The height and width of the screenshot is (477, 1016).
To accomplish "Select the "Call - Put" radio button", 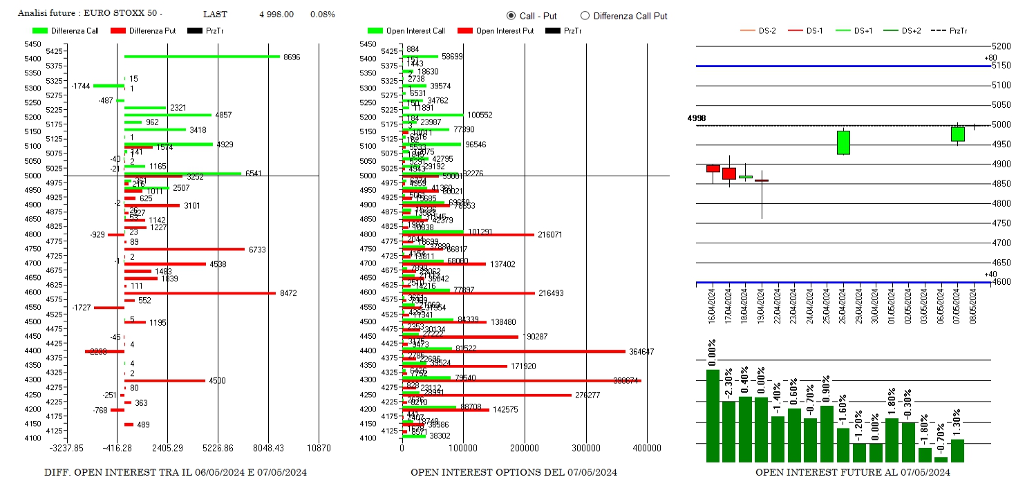I will pos(511,15).
